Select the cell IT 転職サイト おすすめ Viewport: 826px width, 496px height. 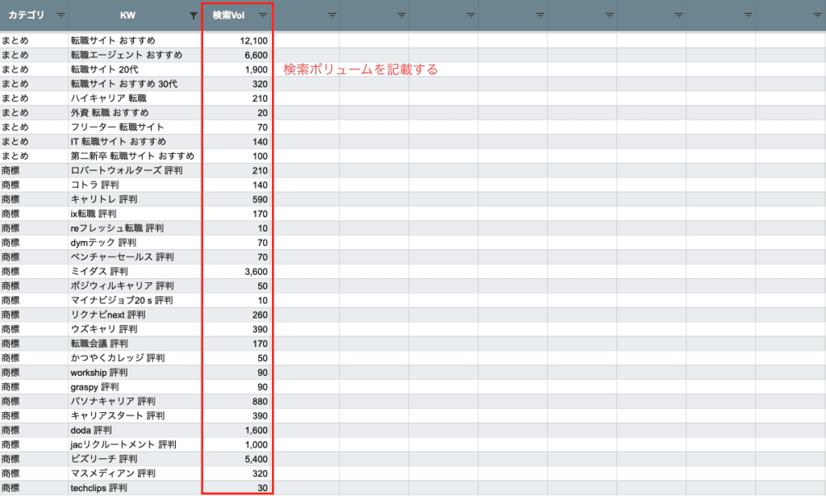point(135,142)
